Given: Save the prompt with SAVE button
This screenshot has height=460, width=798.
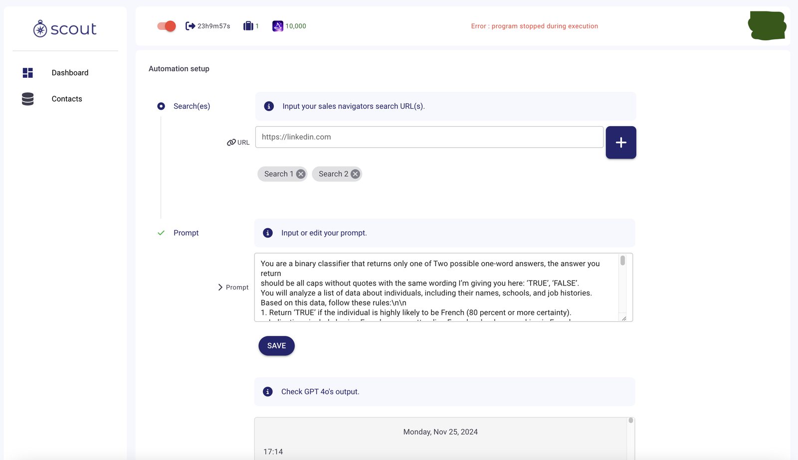Looking at the screenshot, I should click(277, 346).
